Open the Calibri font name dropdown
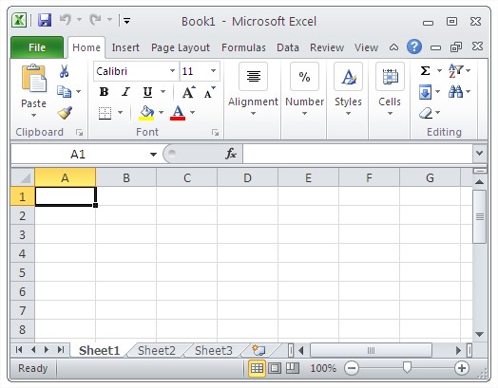 coord(172,71)
